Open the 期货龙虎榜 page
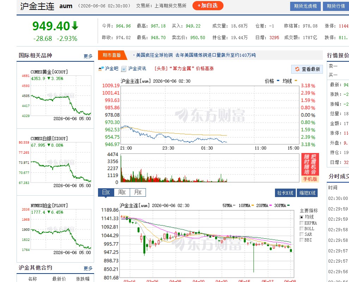This screenshot has width=349, height=282. (305, 6)
